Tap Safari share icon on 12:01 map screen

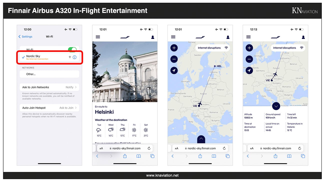point(200,156)
